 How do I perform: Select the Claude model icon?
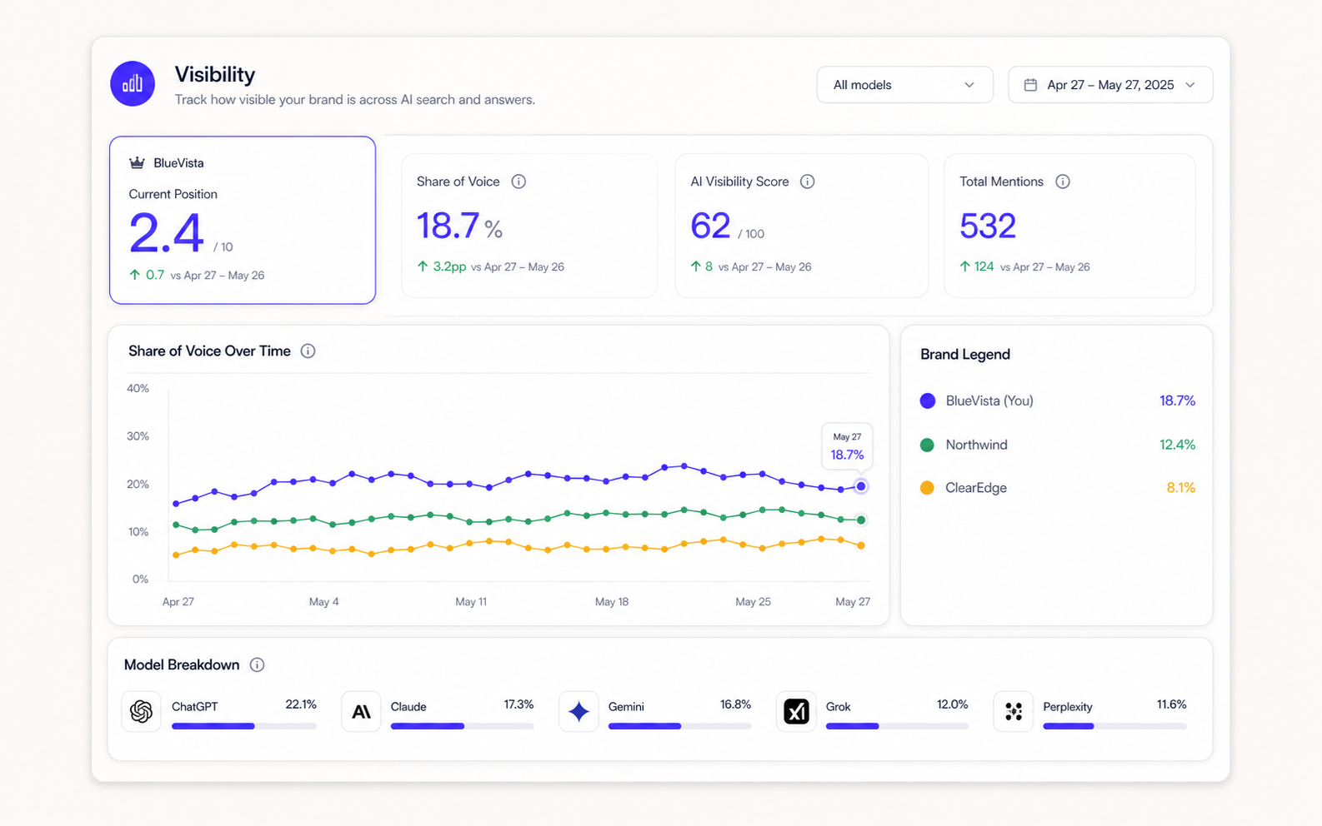coord(361,711)
